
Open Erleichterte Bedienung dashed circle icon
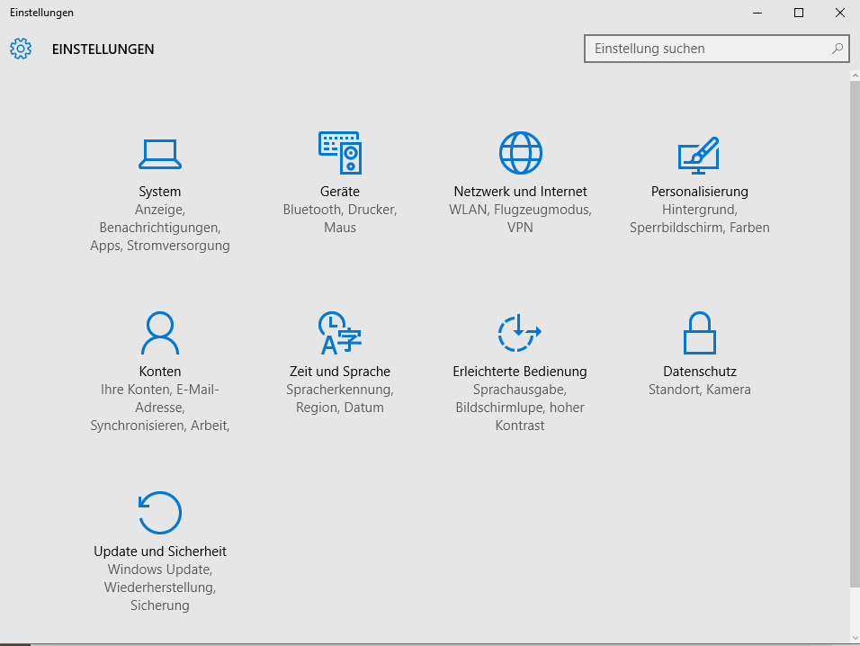click(x=519, y=332)
